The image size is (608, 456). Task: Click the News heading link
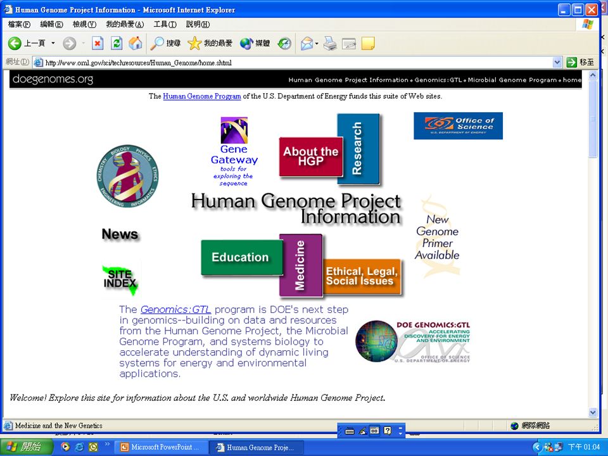[x=120, y=234]
